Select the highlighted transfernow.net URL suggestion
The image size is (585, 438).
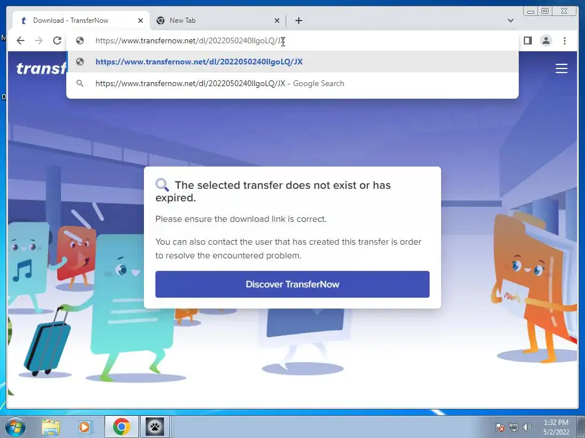(292, 62)
